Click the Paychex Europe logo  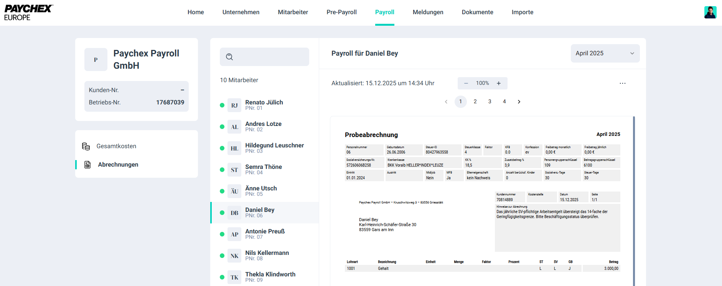click(x=28, y=13)
